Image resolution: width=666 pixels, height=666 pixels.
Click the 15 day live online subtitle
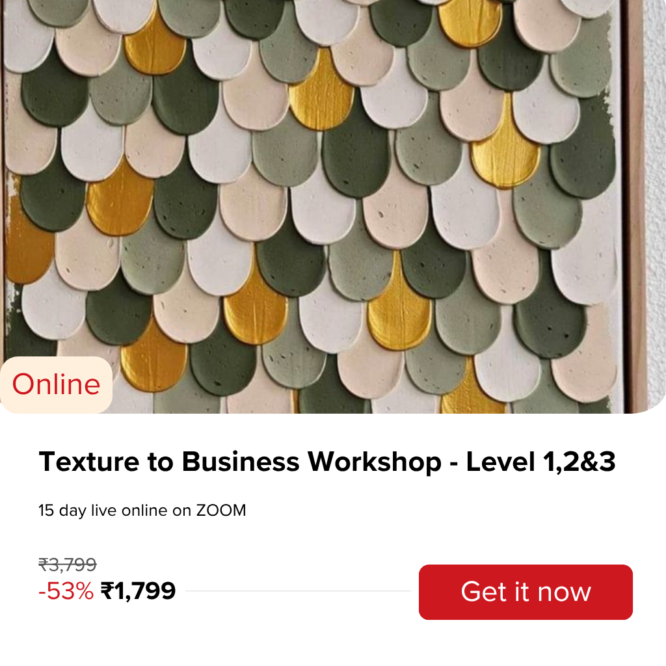point(142,511)
